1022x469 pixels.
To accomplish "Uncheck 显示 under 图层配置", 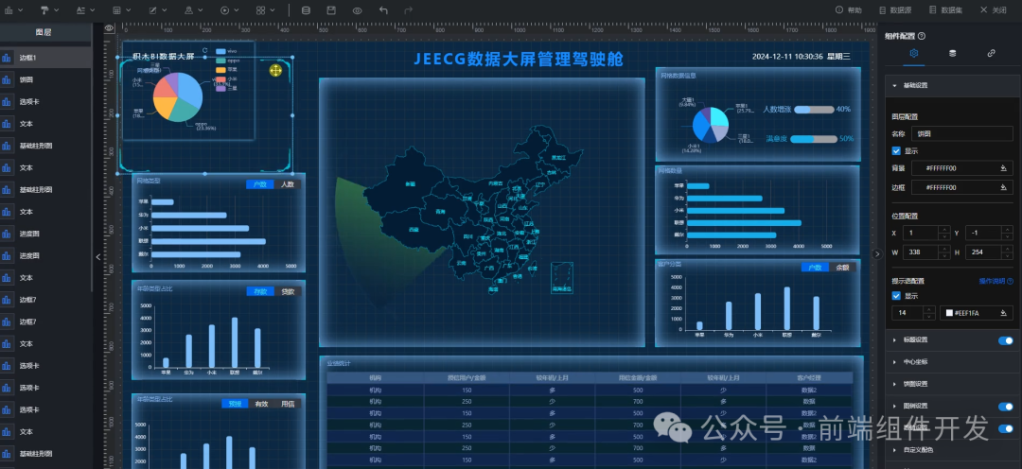I will pyautogui.click(x=896, y=150).
